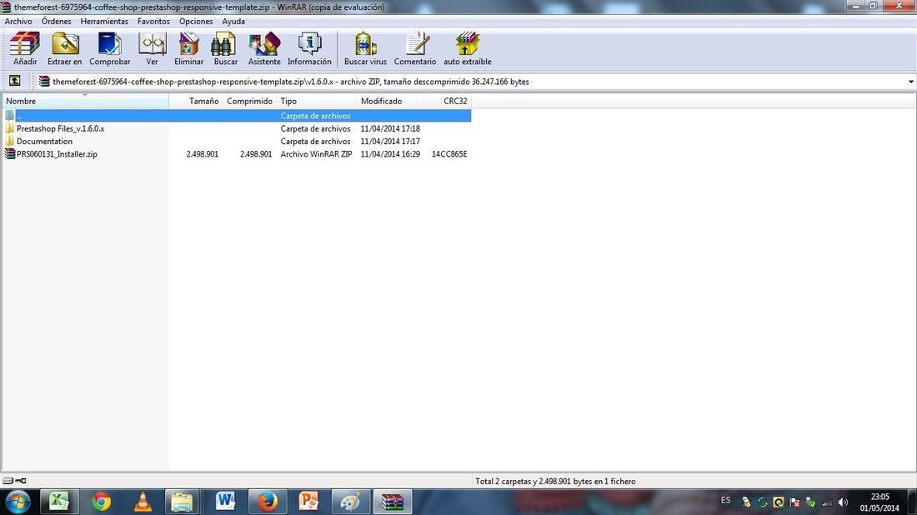Run Comprobar on the archive

pyautogui.click(x=109, y=49)
